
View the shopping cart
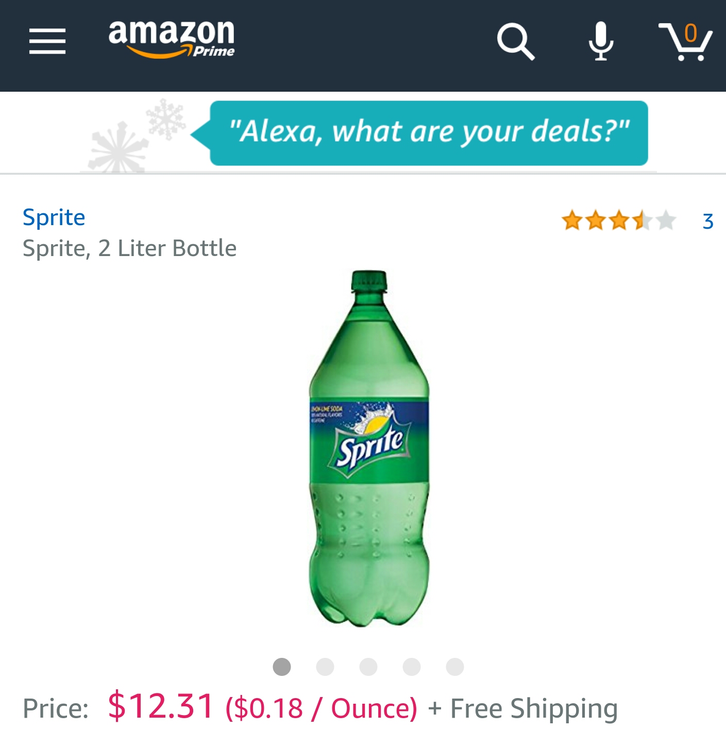(686, 41)
